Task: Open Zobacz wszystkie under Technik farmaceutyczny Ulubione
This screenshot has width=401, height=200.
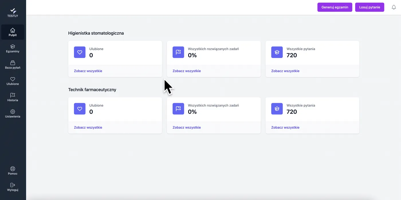Action: tap(88, 127)
